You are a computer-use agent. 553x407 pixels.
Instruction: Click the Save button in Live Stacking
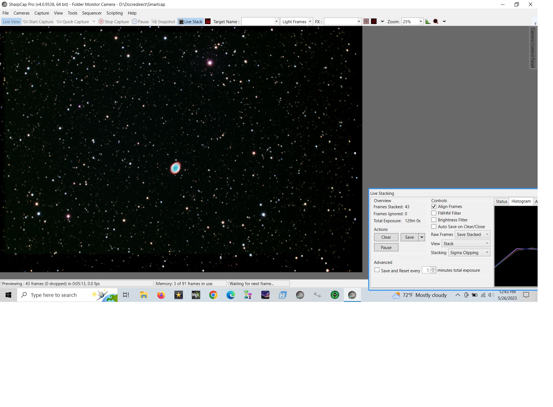click(409, 237)
